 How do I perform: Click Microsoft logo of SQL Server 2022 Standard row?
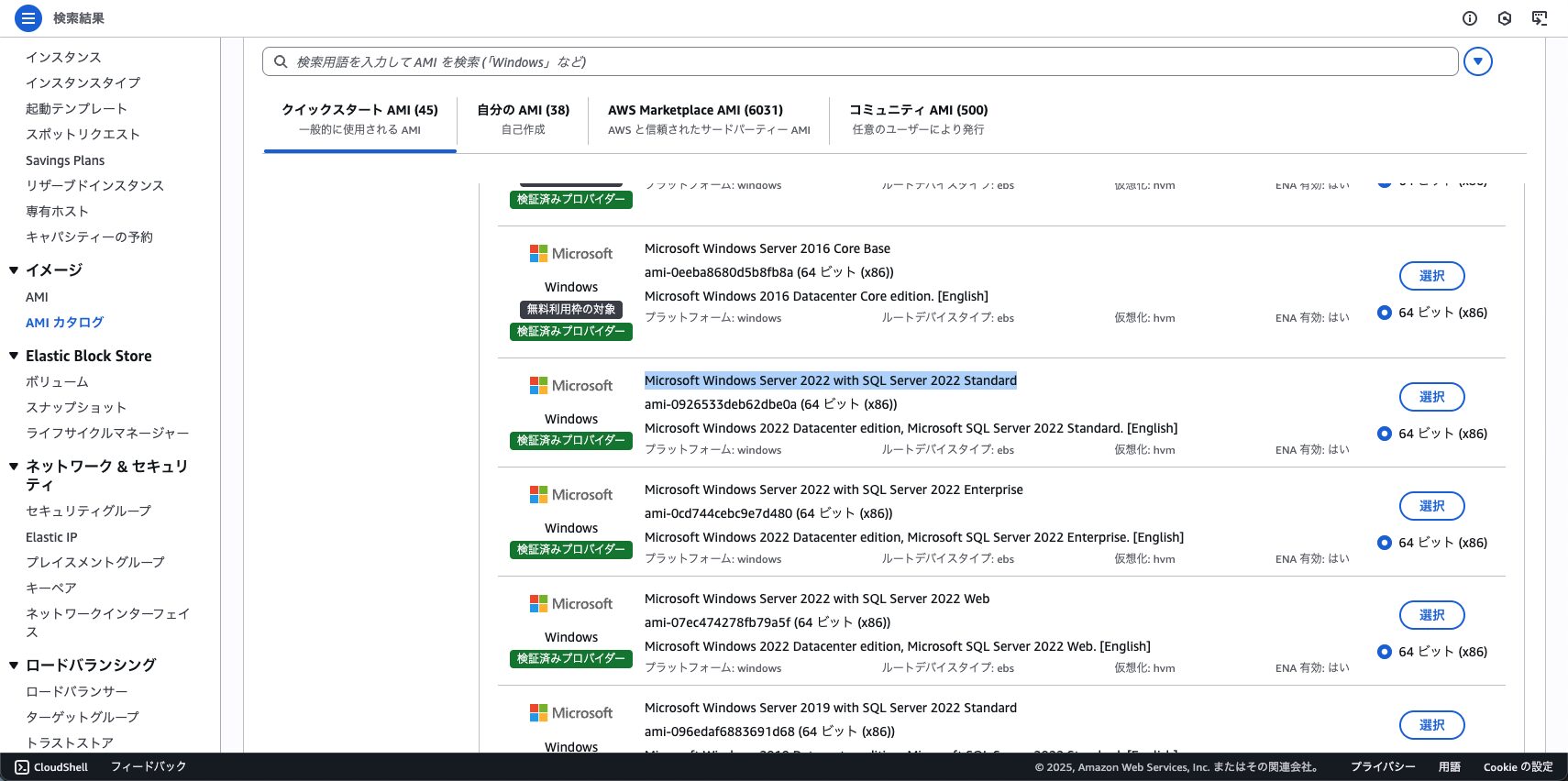click(571, 386)
